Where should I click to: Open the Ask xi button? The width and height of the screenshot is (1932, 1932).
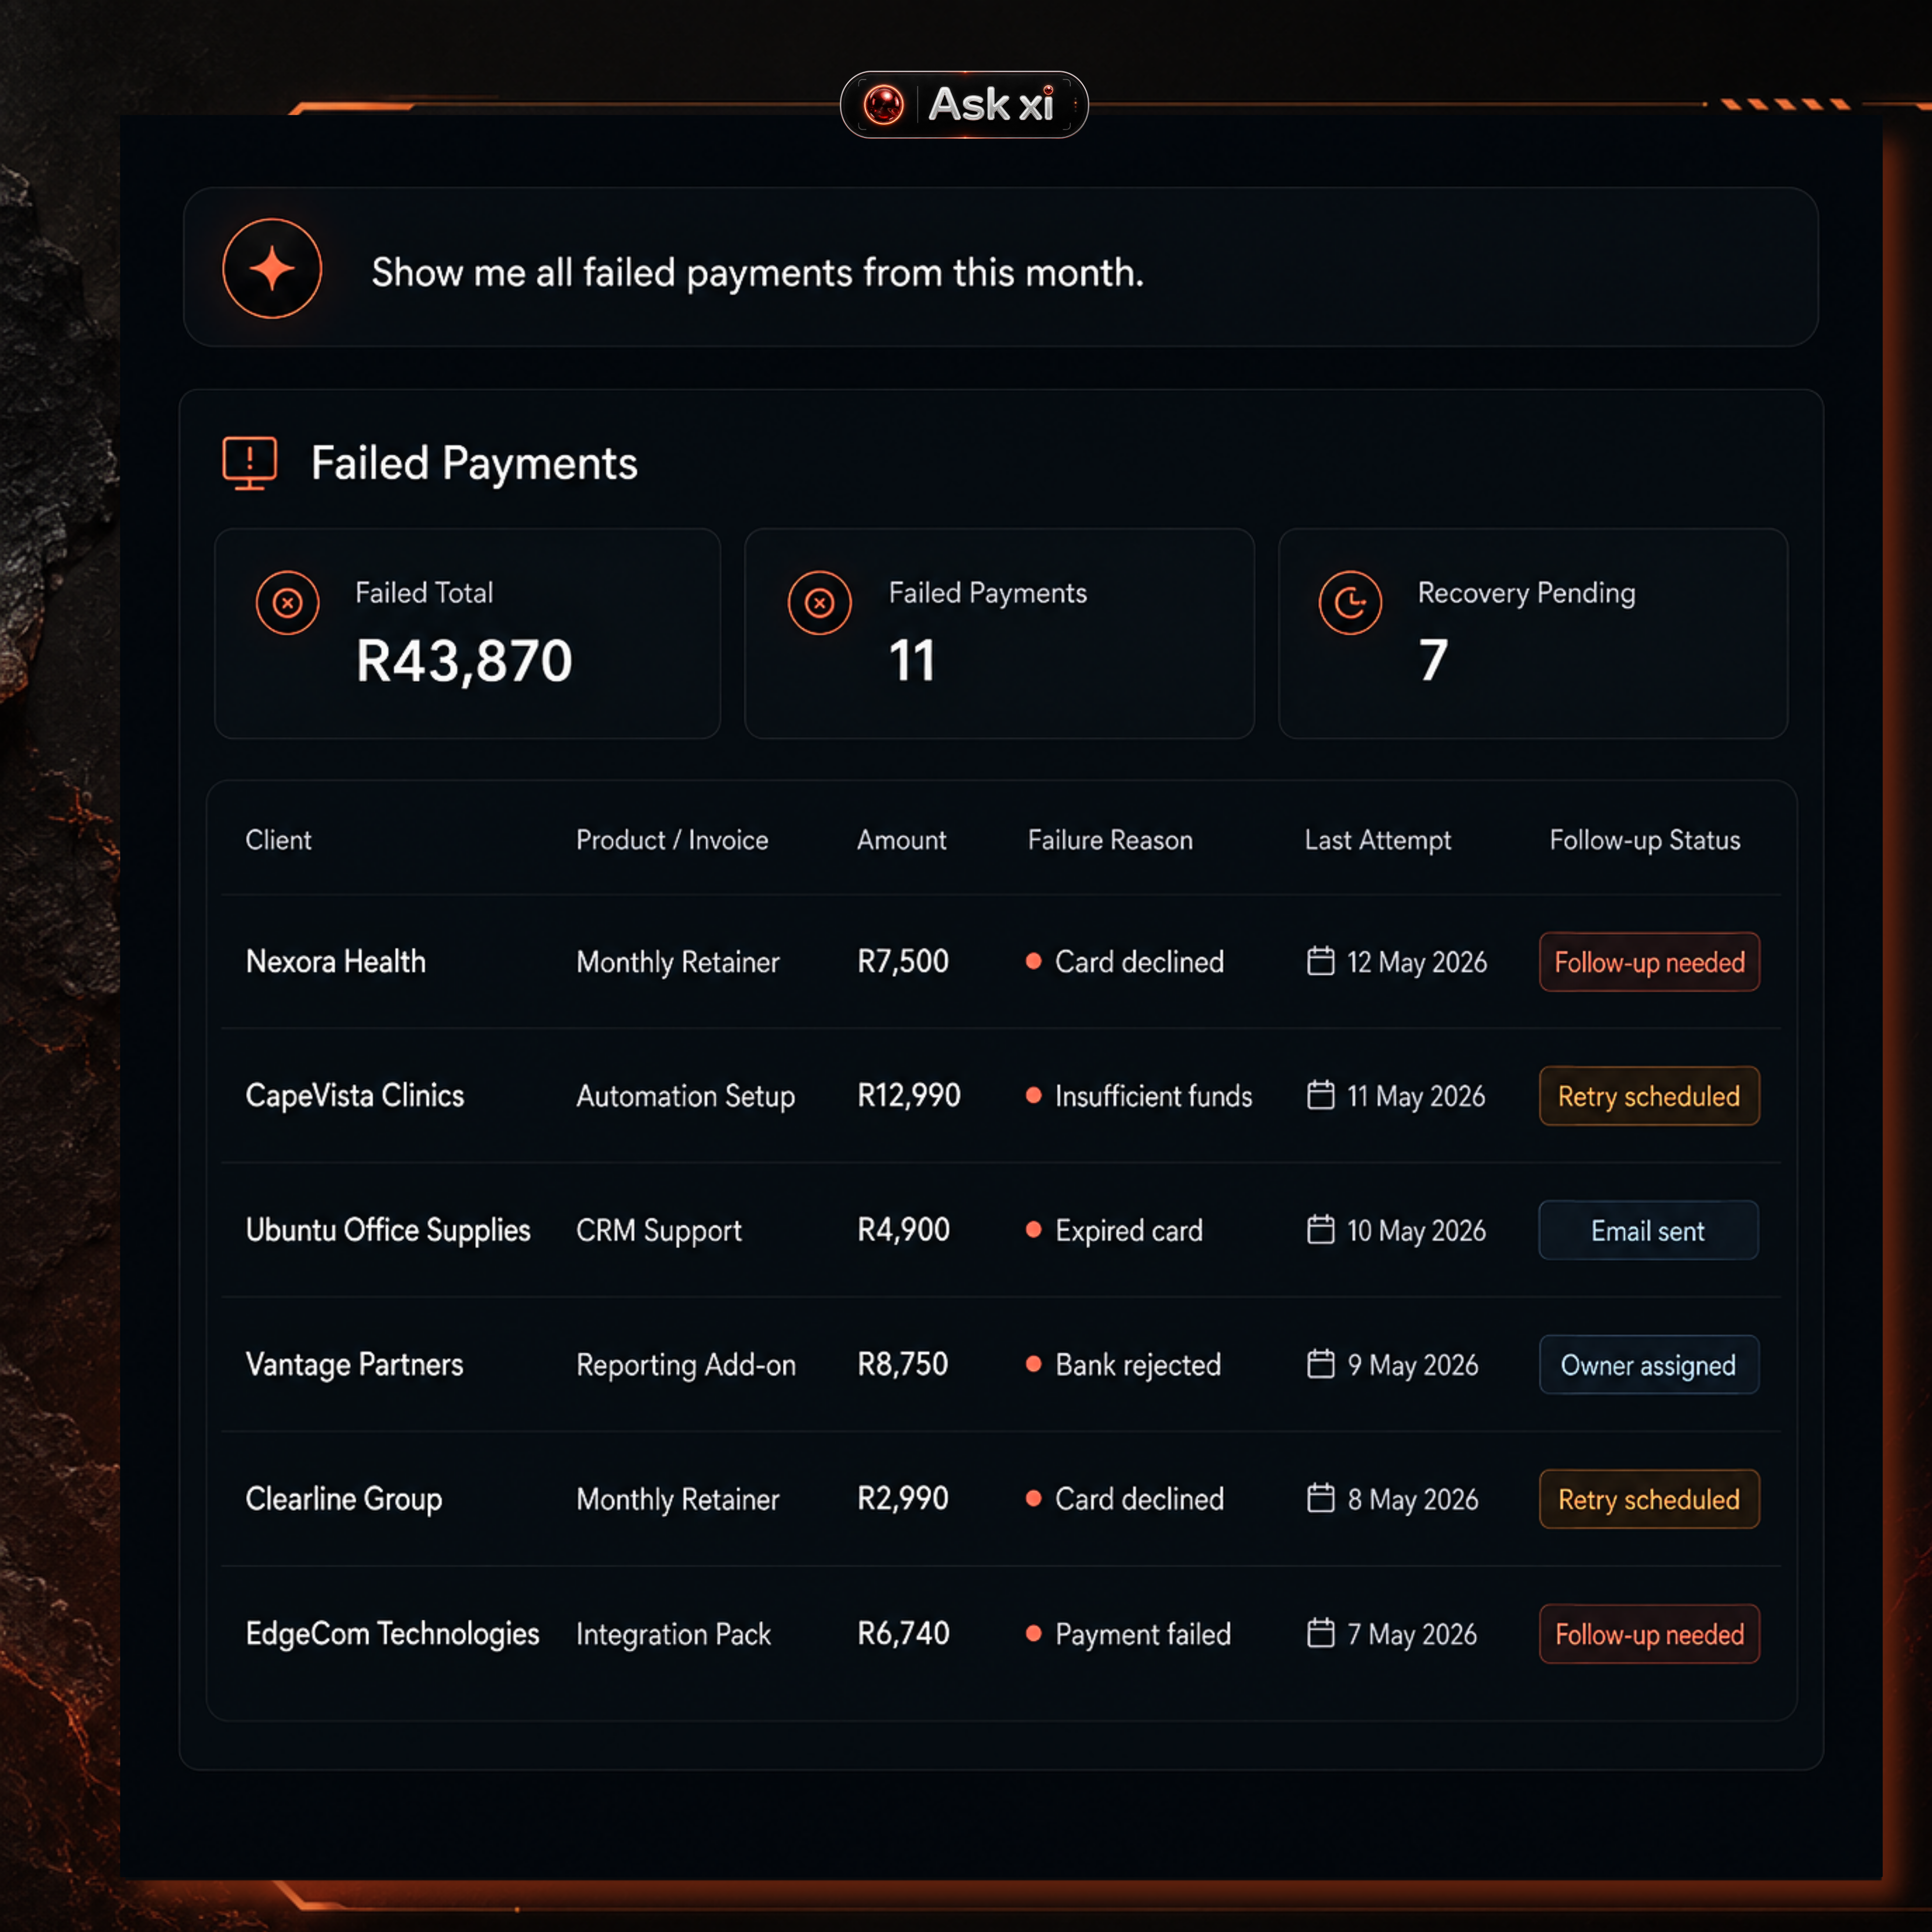[x=964, y=104]
